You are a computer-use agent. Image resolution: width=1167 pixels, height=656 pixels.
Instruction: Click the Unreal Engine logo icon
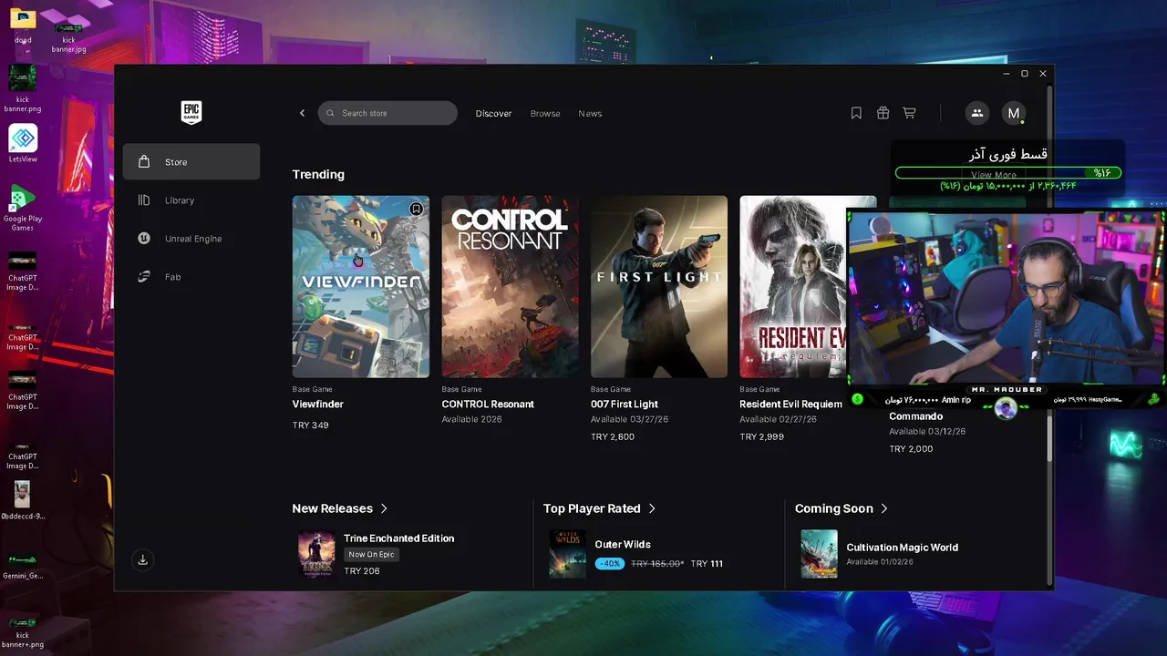(144, 239)
